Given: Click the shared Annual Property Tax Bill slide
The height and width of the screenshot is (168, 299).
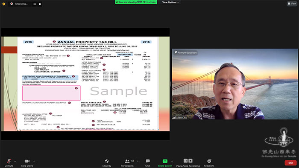Looking at the screenshot, I should [85, 84].
